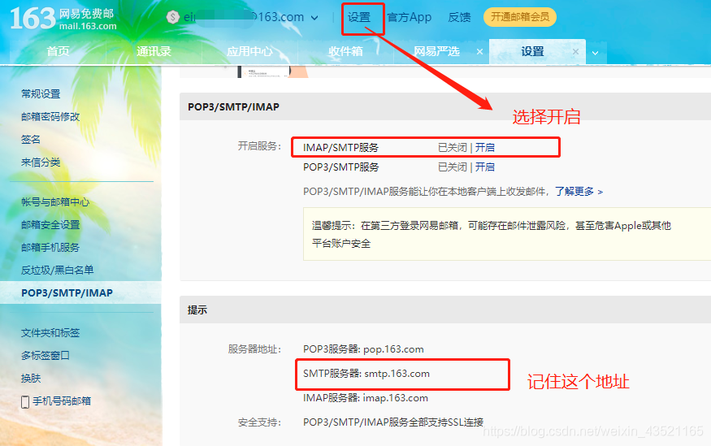Screen dimensions: 711x446
Task: Switch to the 通讯录 tab
Action: (x=154, y=51)
